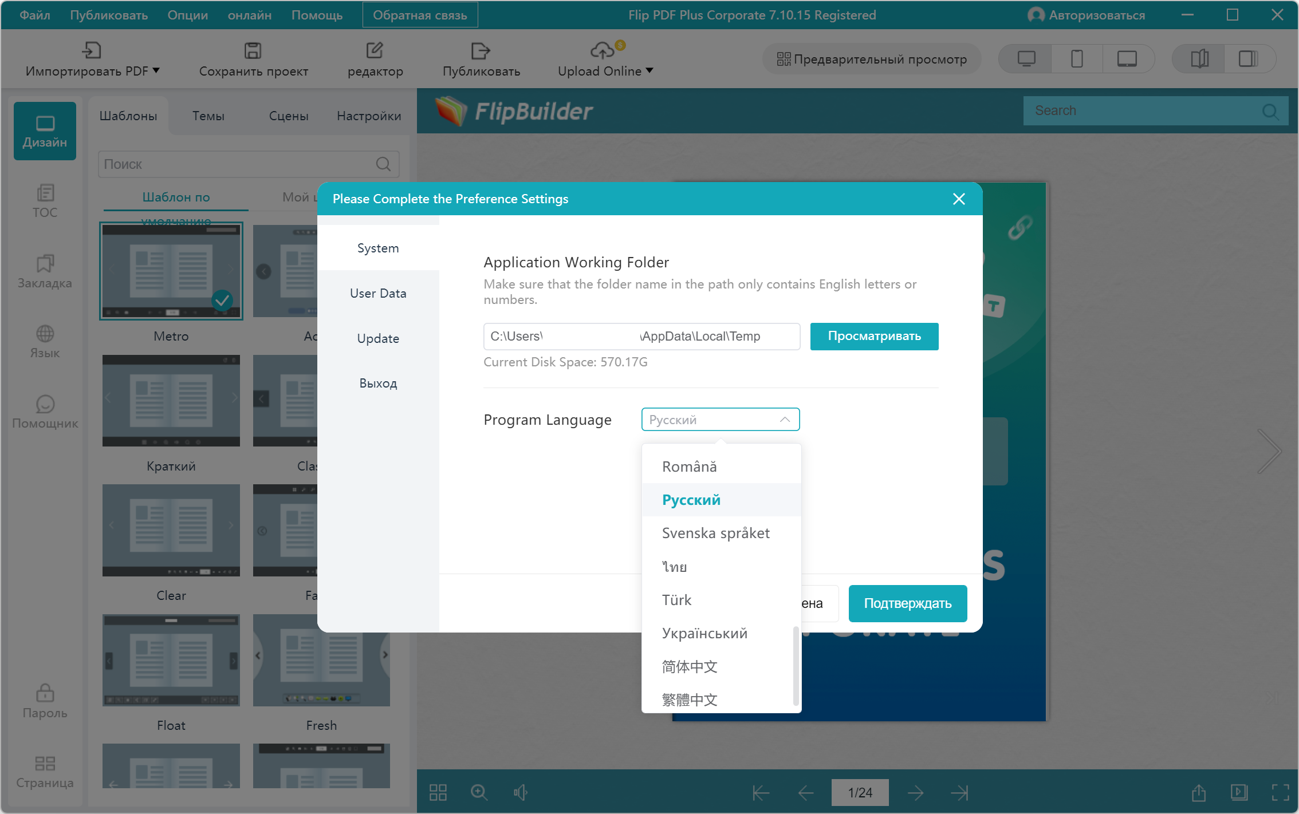
Task: Expand the Импортировать PDF dropdown arrow
Action: click(x=156, y=70)
